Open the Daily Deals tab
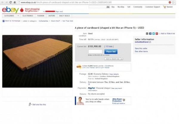Image resolution: width=179 pixels, height=124 pixels. pyautogui.click(x=64, y=16)
